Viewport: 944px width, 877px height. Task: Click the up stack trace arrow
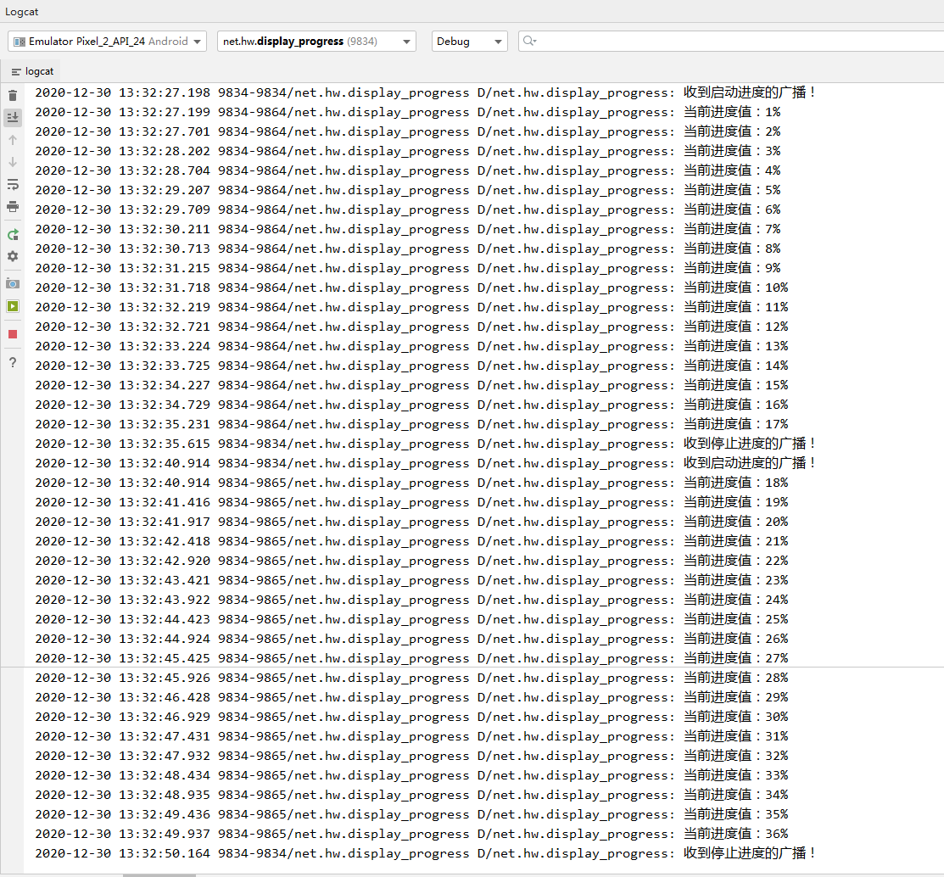(x=13, y=140)
